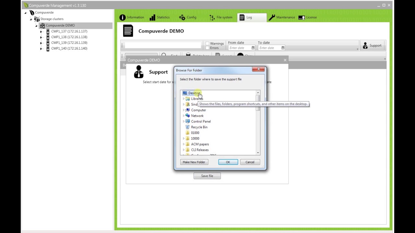Screen dimensions: 415x233
Task: Expand the CMP1_139 node arrow
Action: click(x=41, y=43)
